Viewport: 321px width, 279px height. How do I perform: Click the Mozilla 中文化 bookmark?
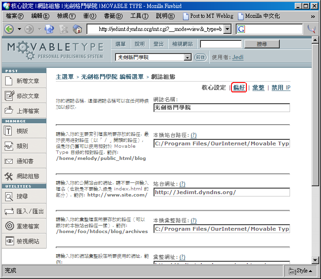[259, 16]
